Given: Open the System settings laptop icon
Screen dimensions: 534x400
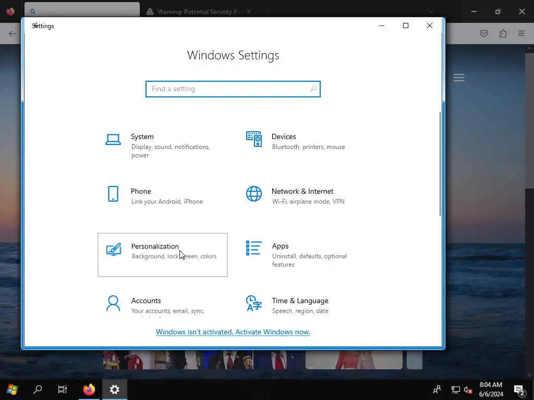Looking at the screenshot, I should coord(113,140).
